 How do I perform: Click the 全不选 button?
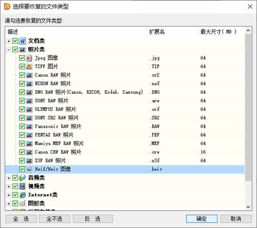tap(54, 219)
